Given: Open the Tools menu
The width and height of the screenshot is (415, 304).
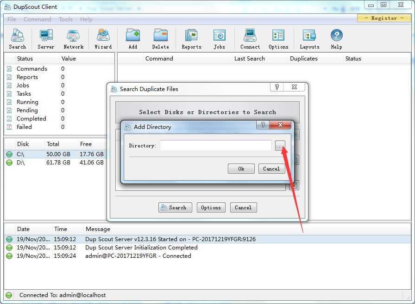Looking at the screenshot, I should click(x=66, y=19).
